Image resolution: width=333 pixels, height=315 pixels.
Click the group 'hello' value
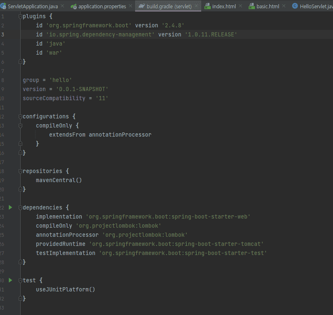point(60,80)
